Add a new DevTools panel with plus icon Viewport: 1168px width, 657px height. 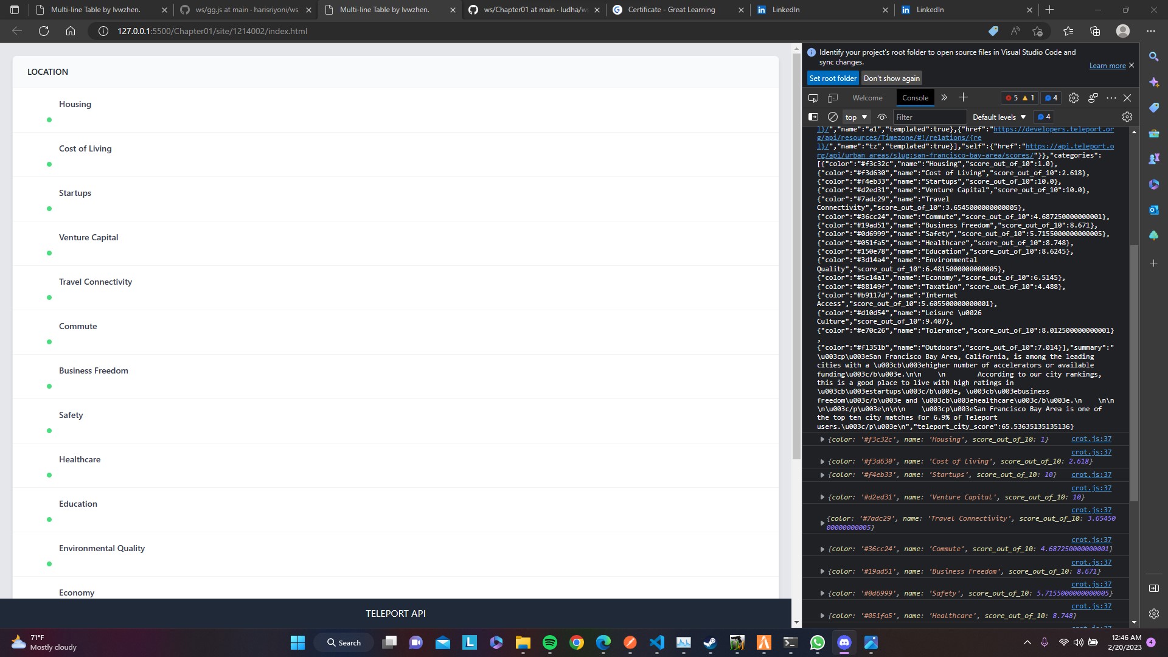(x=963, y=97)
